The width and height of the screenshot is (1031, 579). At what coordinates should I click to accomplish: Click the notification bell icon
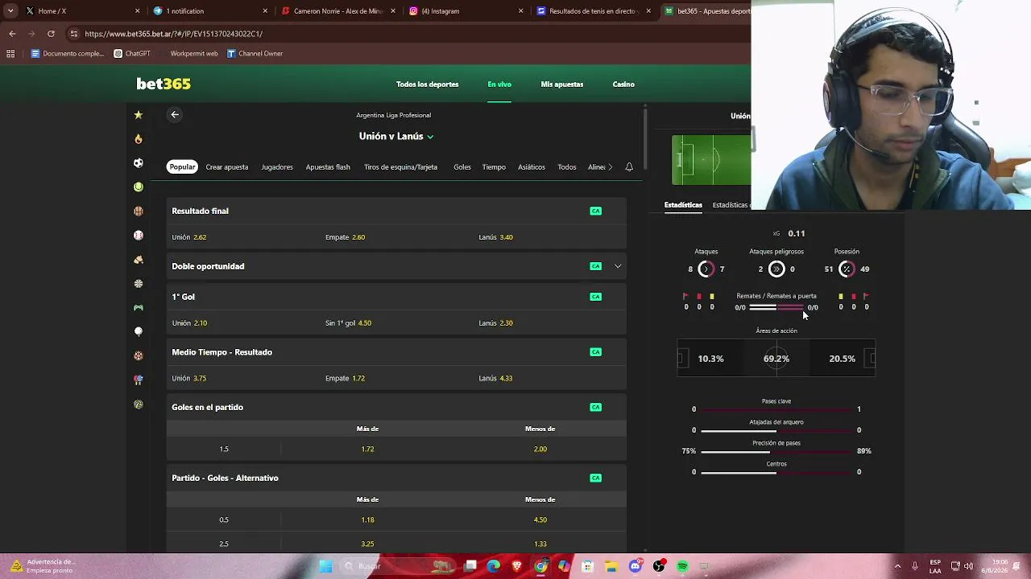pos(629,167)
